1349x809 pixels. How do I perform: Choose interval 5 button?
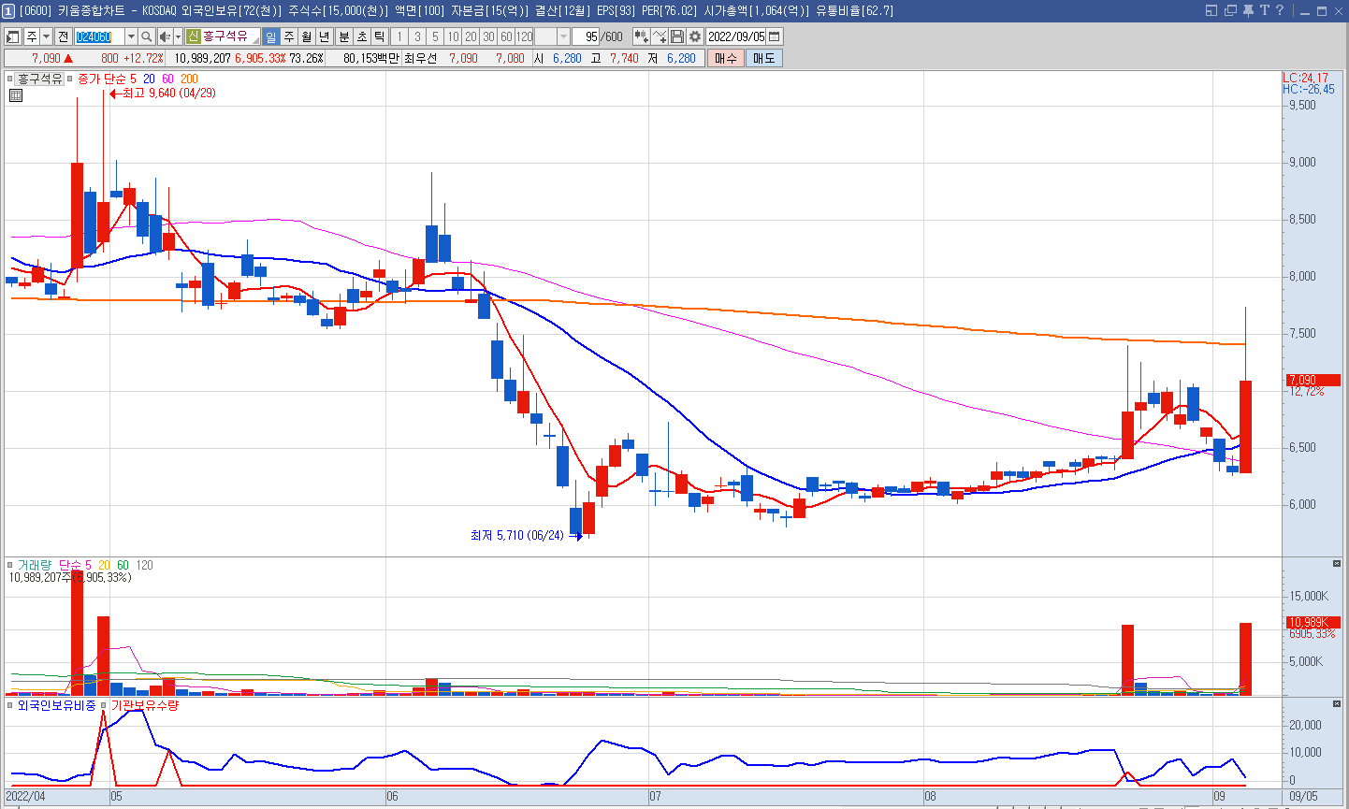[x=435, y=36]
